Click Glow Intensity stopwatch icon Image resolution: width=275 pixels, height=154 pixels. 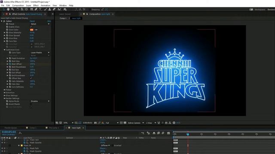(x=7, y=33)
